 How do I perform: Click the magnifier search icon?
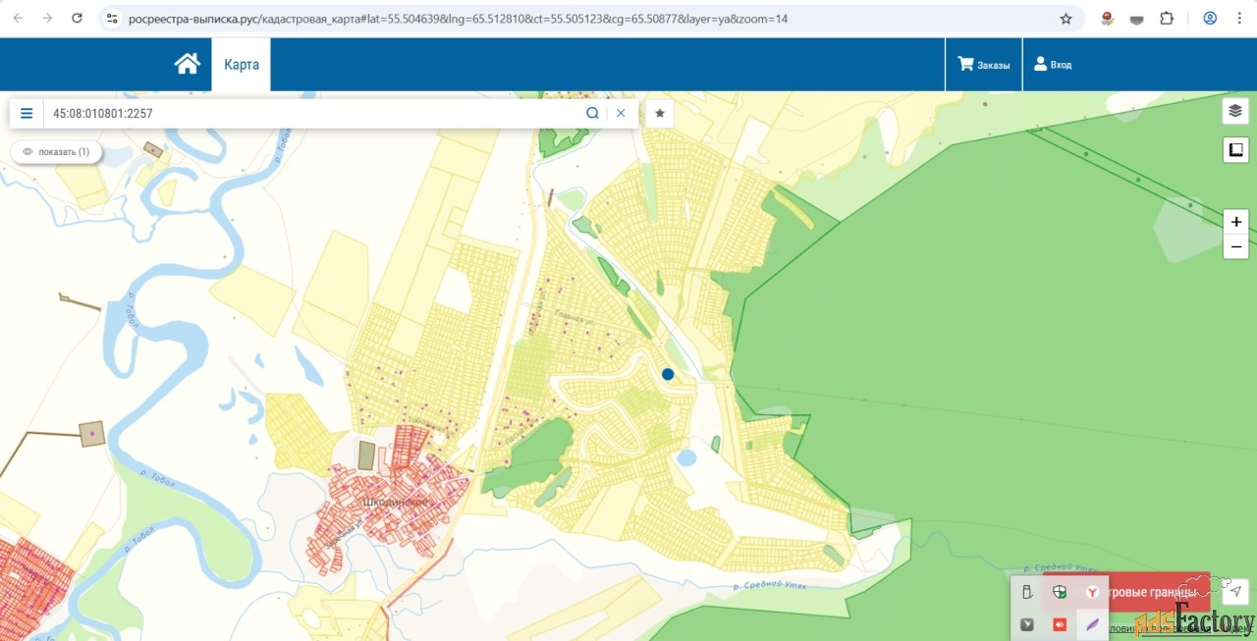(592, 113)
